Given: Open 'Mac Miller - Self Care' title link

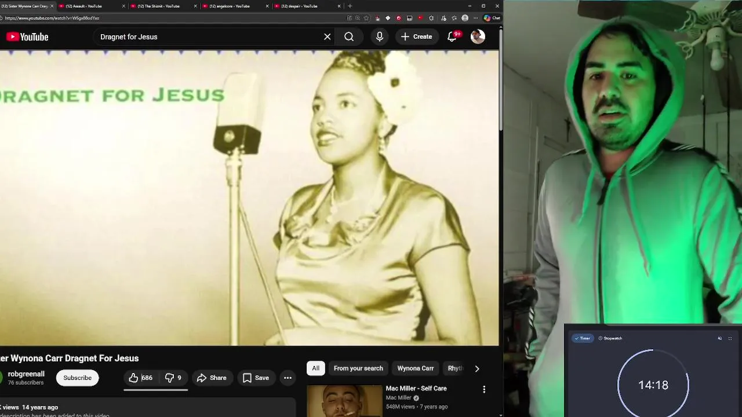Looking at the screenshot, I should [416, 389].
